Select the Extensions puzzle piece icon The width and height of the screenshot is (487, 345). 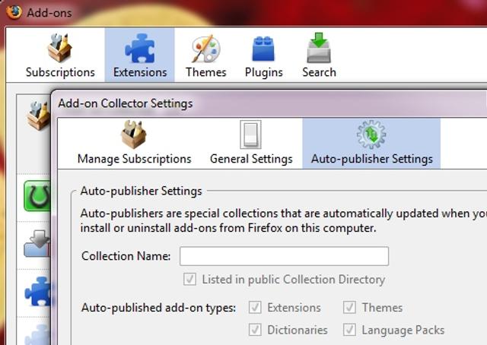pyautogui.click(x=140, y=49)
